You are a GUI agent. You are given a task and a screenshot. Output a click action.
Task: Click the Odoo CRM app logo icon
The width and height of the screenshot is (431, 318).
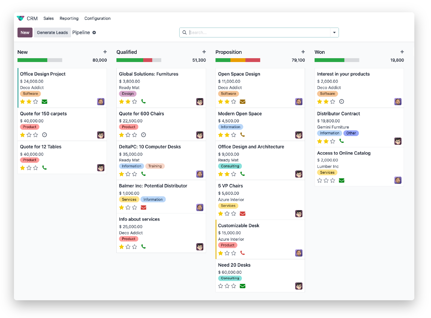click(x=20, y=18)
